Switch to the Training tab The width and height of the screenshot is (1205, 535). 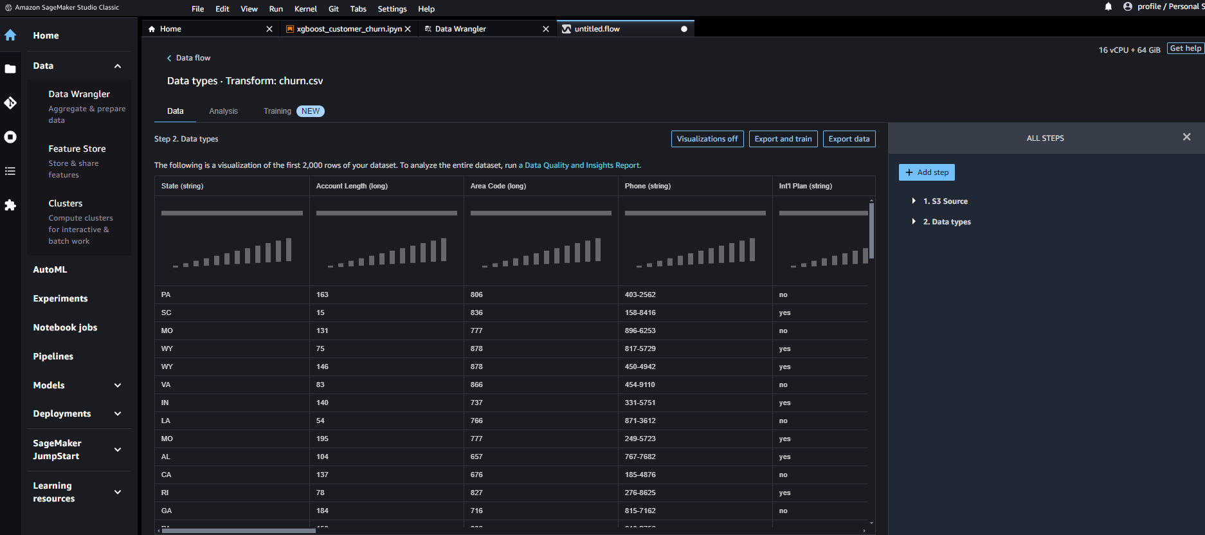(x=278, y=111)
